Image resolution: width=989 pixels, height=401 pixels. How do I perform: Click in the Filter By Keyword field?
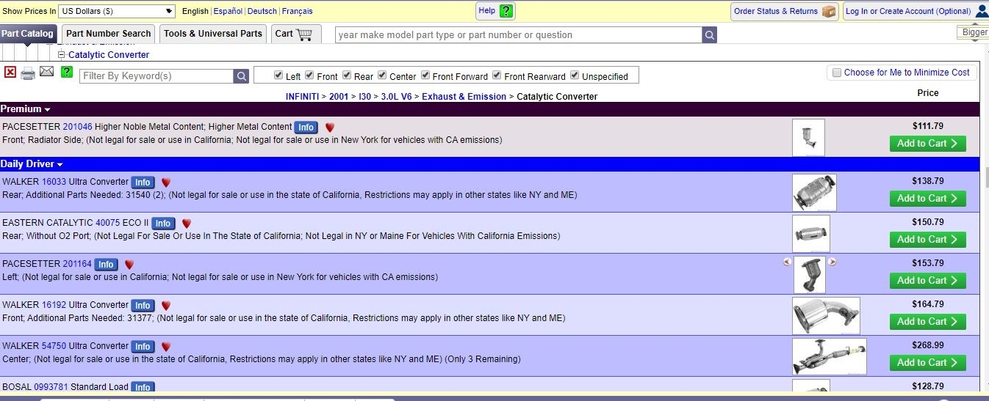[x=157, y=76]
